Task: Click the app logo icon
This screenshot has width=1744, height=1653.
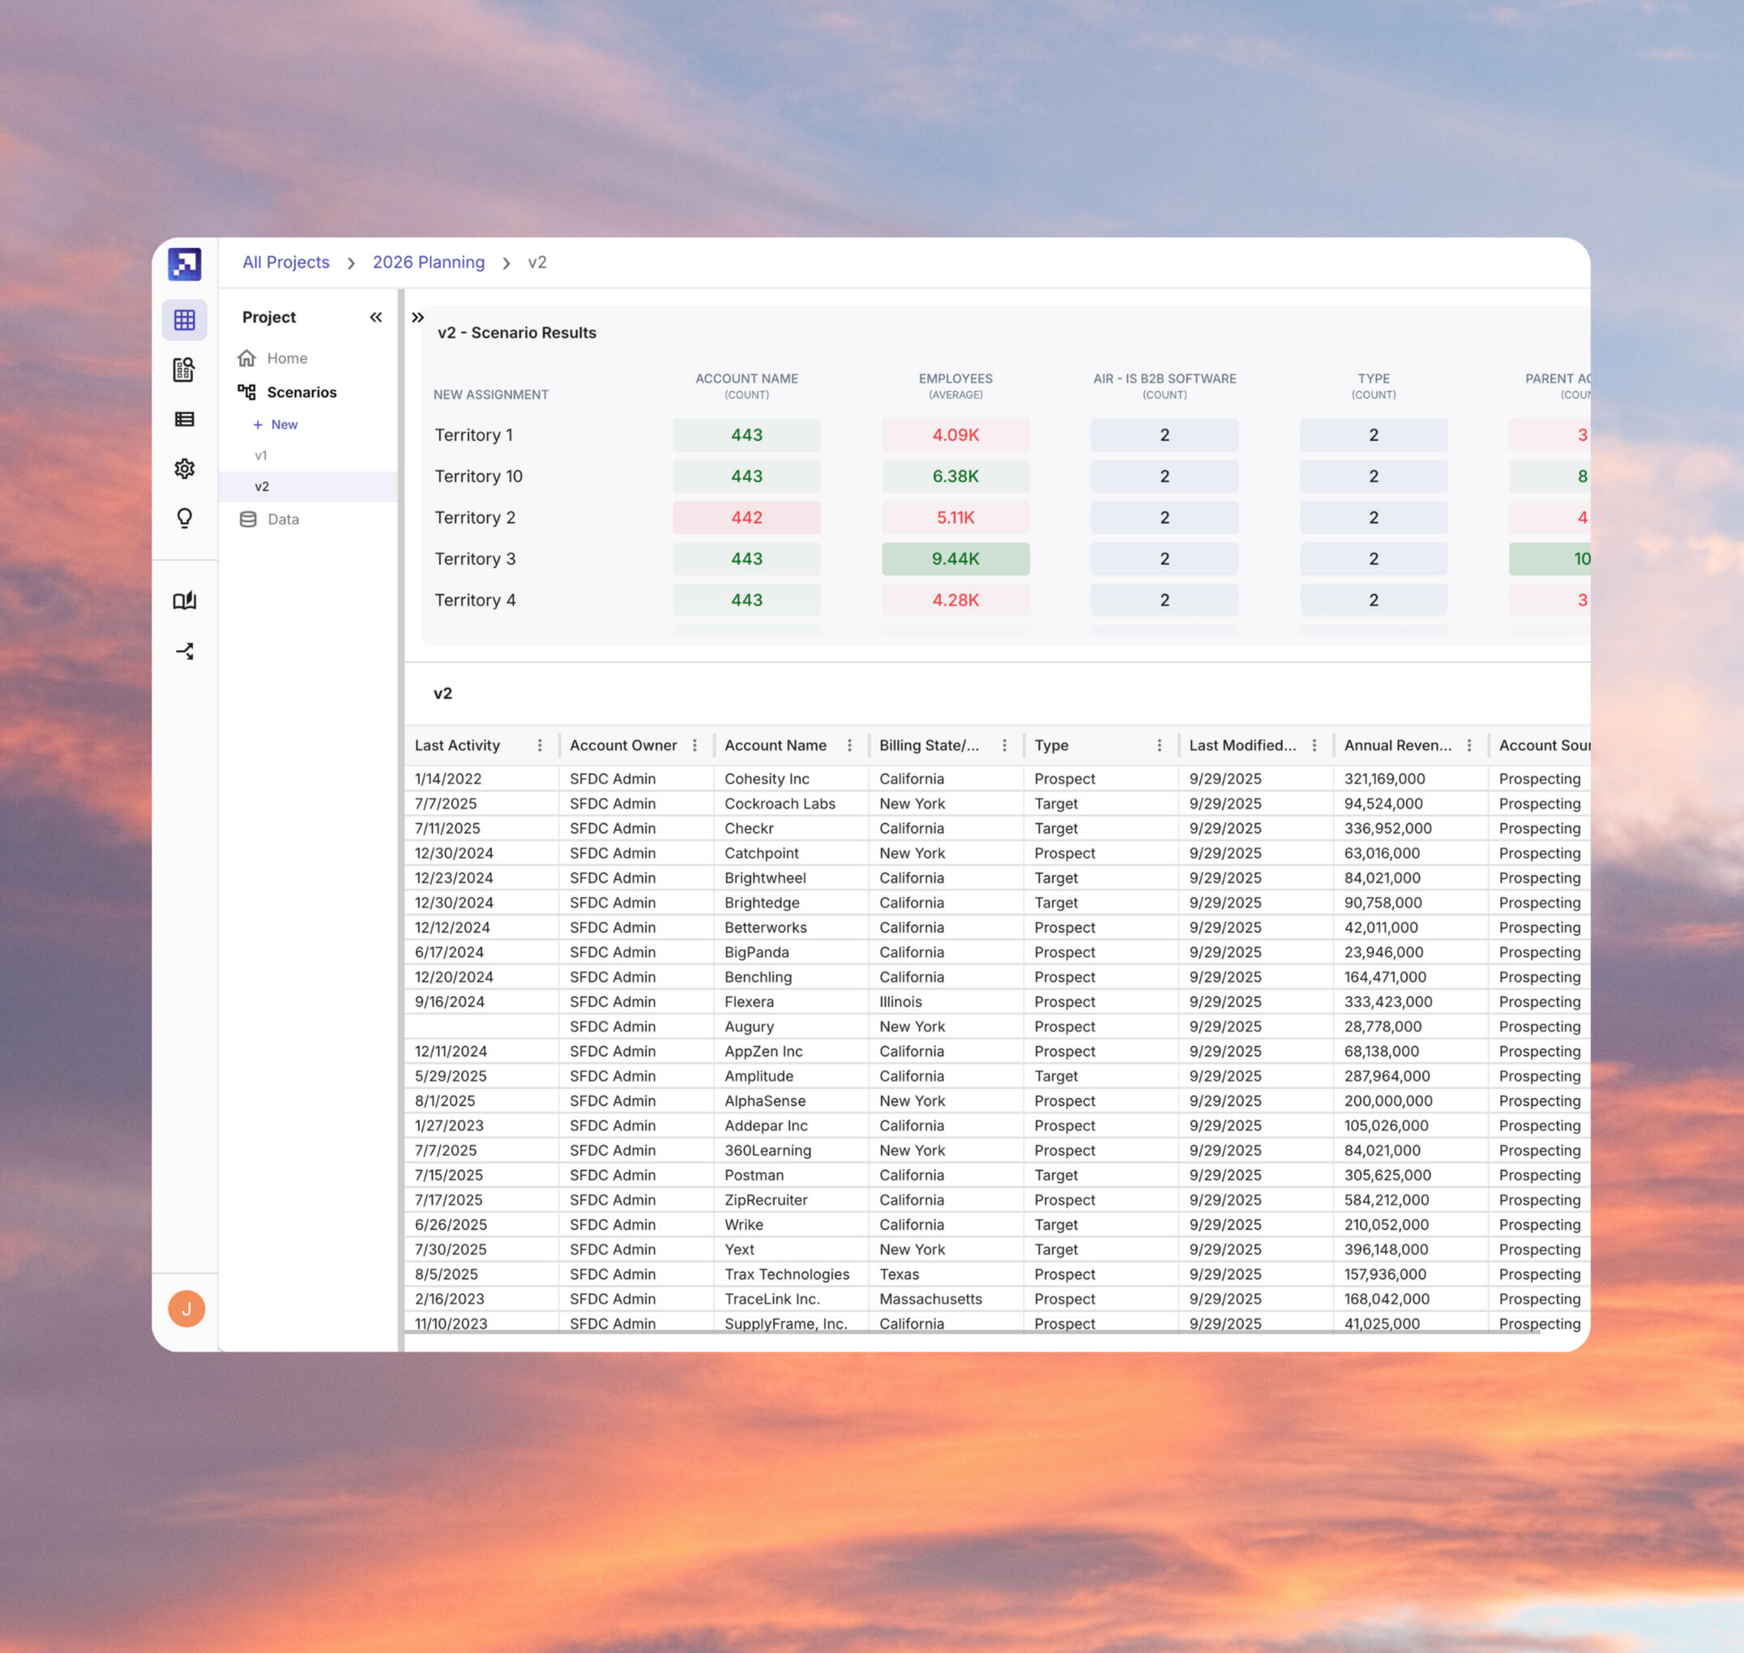Action: click(x=184, y=264)
